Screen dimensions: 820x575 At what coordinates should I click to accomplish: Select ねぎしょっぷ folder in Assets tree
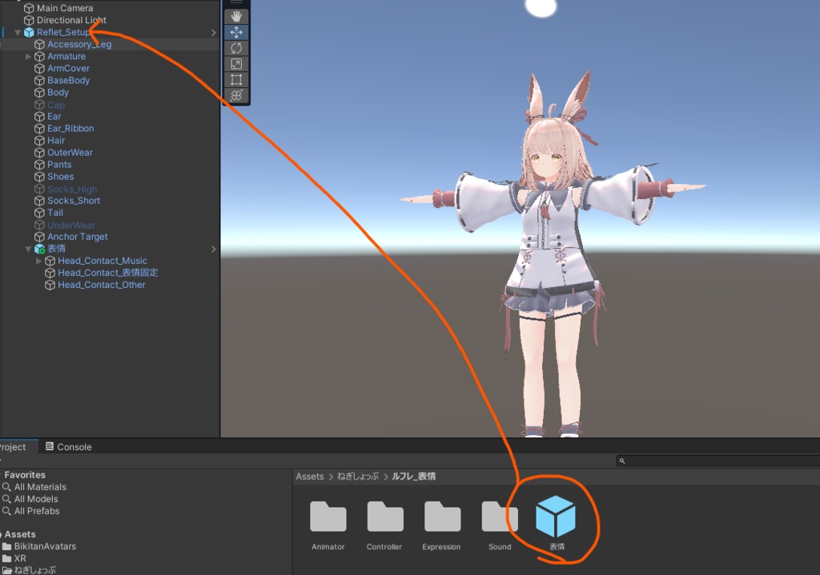[x=34, y=569]
